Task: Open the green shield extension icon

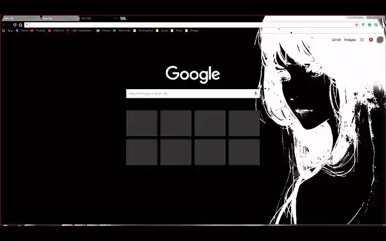Action: point(363,25)
